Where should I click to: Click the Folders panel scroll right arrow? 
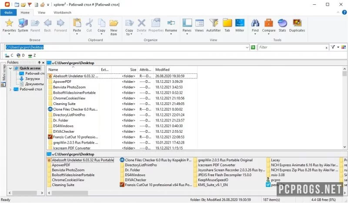pyautogui.click(x=42, y=193)
